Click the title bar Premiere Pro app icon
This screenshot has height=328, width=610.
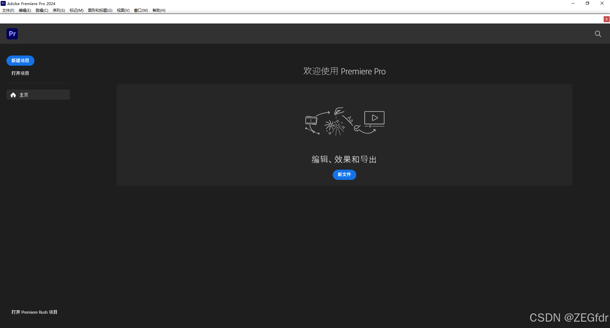pos(3,3)
